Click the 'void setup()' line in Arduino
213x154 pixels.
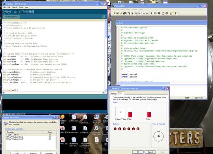click(11, 90)
